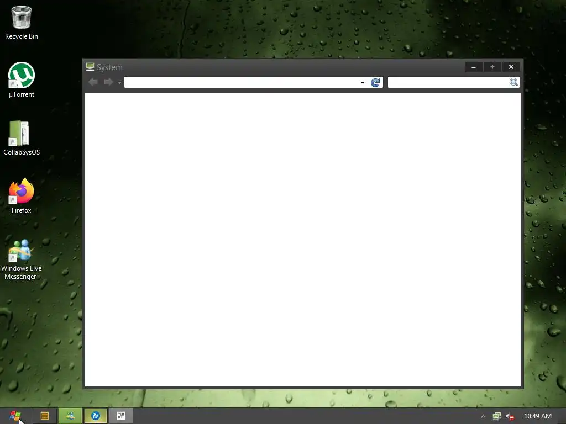The width and height of the screenshot is (566, 424).
Task: Expand the address bar history dropdown
Action: click(x=363, y=83)
